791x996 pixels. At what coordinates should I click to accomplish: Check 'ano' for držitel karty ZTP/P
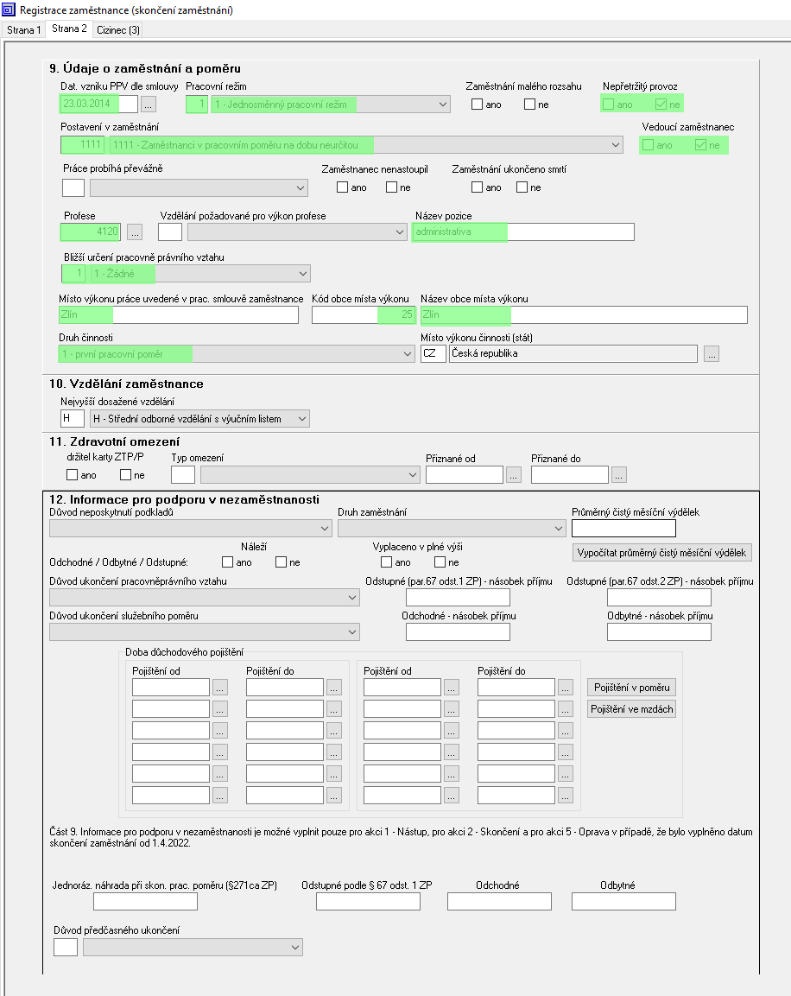[x=73, y=474]
